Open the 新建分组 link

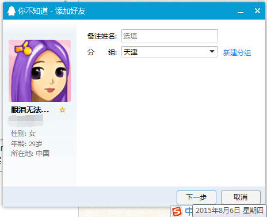[x=237, y=52]
